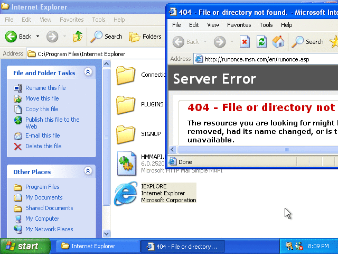The height and width of the screenshot is (254, 338).
Task: Open Program Files from Other Places
Action: point(42,187)
